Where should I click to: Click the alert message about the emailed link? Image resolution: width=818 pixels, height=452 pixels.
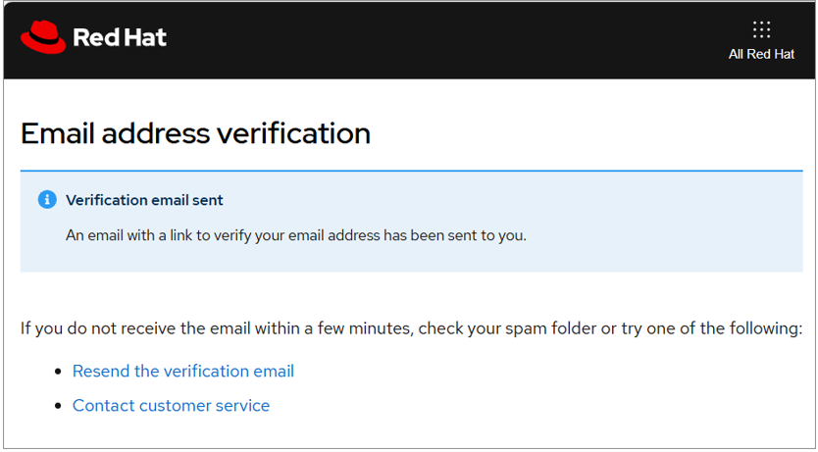295,235
